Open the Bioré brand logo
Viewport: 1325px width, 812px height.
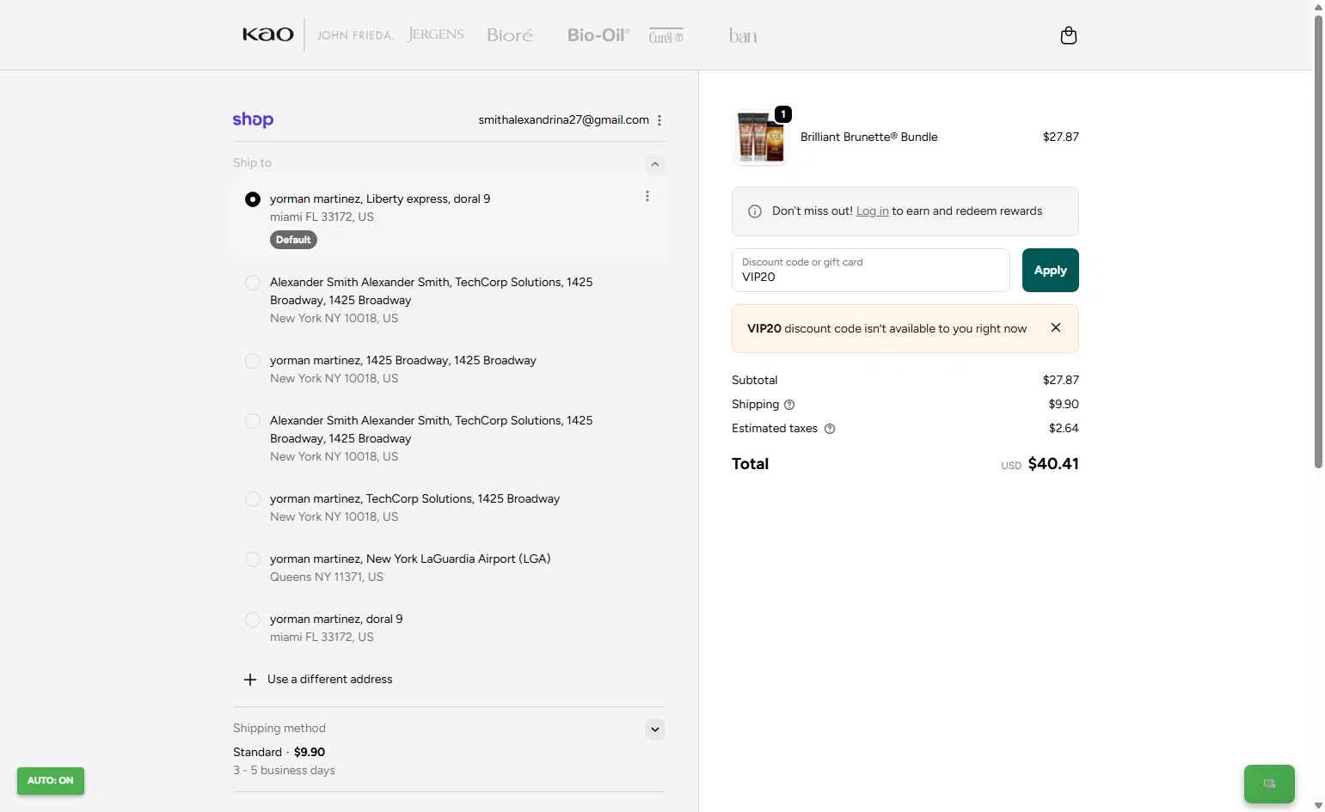[x=510, y=35]
